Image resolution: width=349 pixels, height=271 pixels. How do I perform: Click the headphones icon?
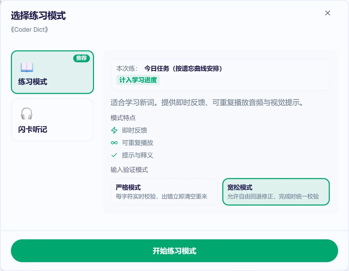point(27,113)
